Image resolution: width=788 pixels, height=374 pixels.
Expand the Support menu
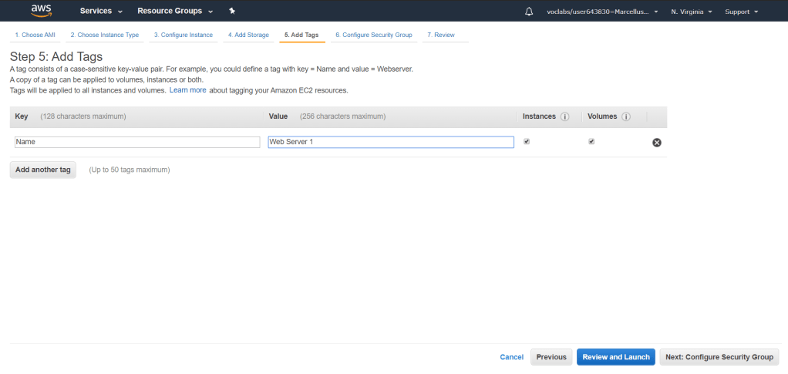pos(742,12)
